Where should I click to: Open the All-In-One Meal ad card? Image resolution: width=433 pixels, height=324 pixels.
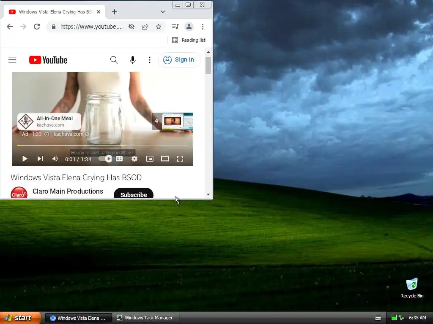(x=49, y=121)
